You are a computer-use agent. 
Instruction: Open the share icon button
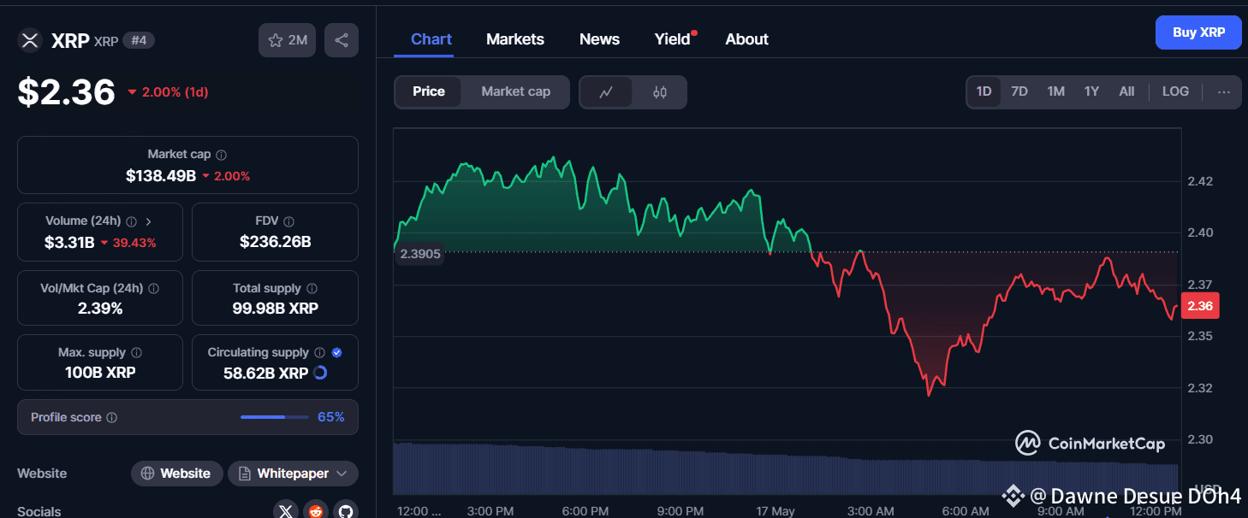coord(342,40)
